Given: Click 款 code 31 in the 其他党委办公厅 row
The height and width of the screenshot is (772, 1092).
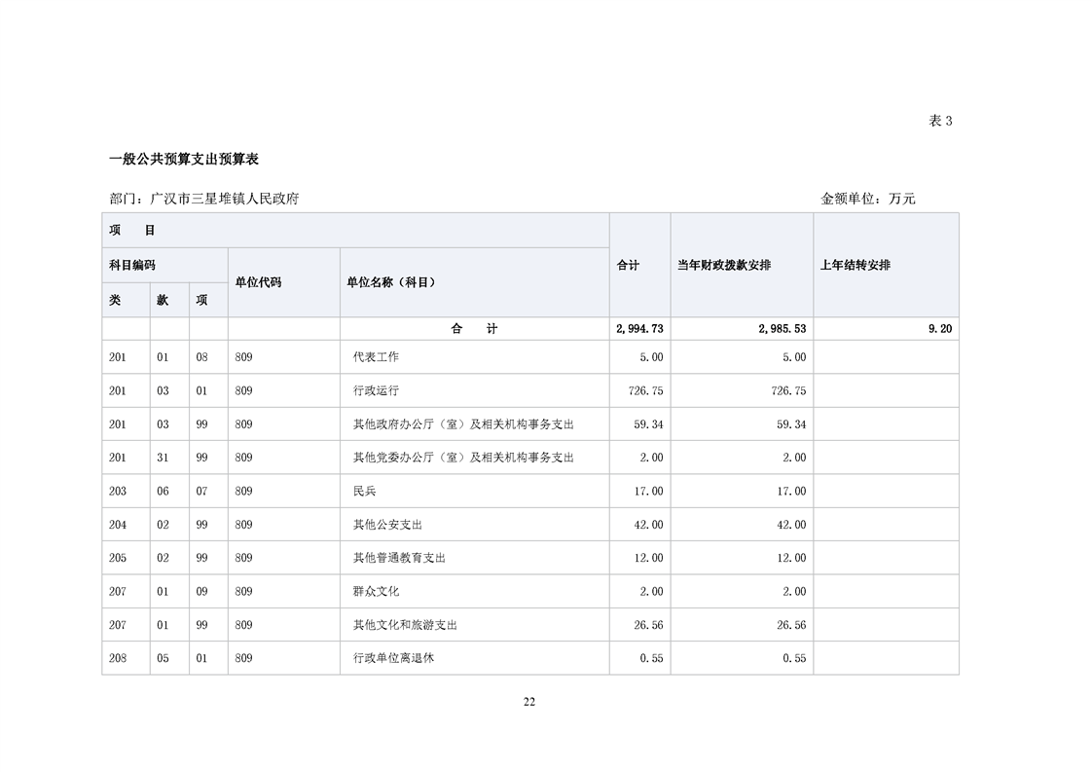Looking at the screenshot, I should 163,458.
